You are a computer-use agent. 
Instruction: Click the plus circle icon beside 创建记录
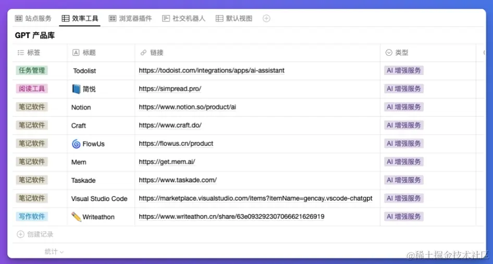pyautogui.click(x=20, y=234)
